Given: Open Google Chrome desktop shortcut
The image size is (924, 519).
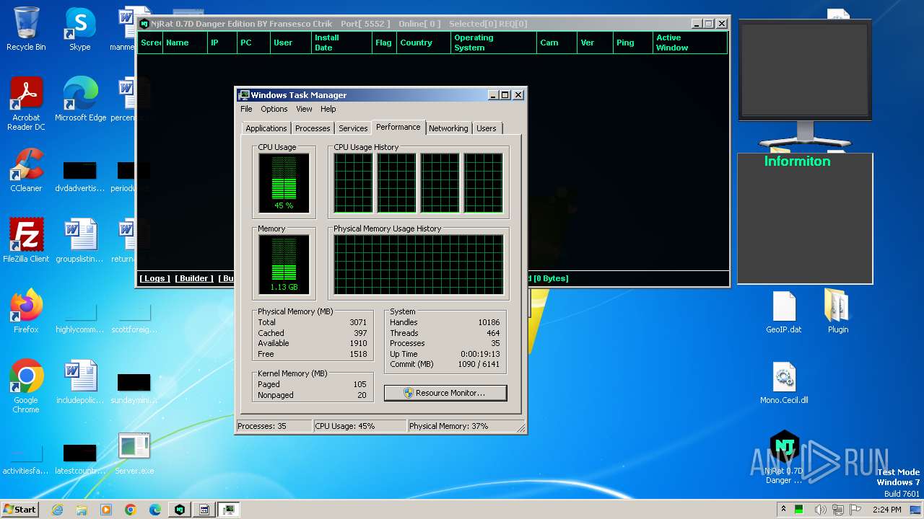Looking at the screenshot, I should pyautogui.click(x=26, y=386).
